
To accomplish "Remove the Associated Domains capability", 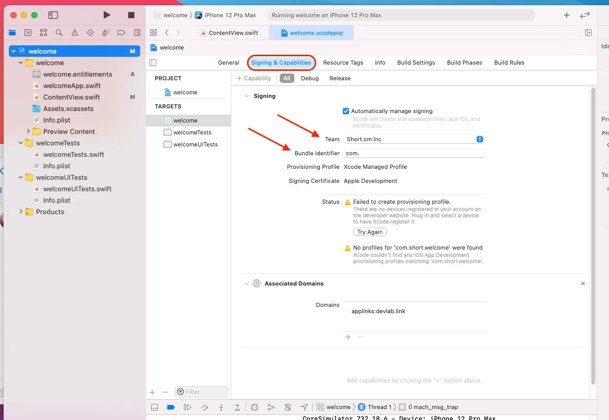I will tap(582, 283).
